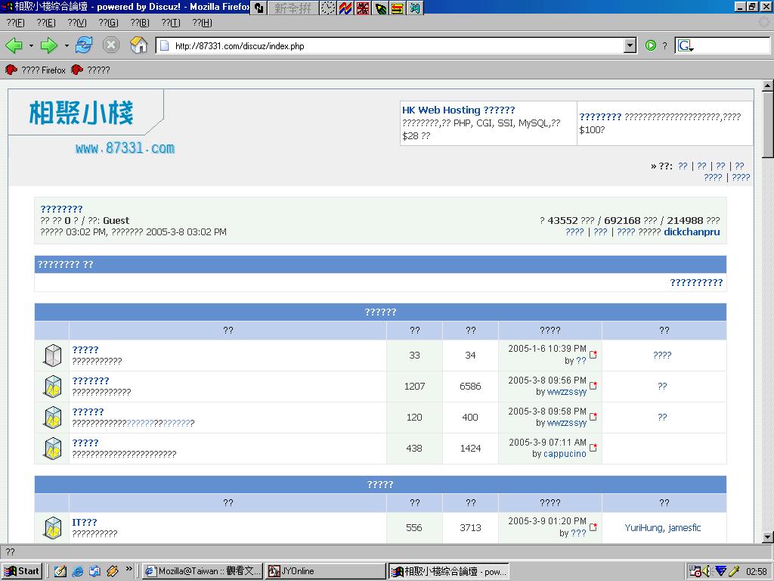The width and height of the screenshot is (774, 581).
Task: Expand the Back button history dropdown
Action: [x=31, y=45]
